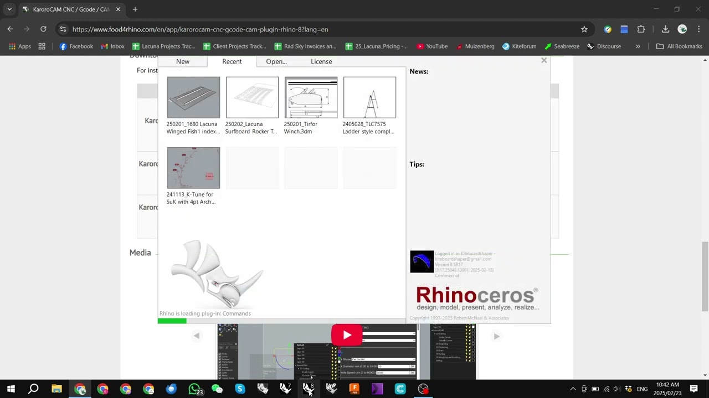Open the Discourse bookmark
The width and height of the screenshot is (709, 398).
(604, 46)
